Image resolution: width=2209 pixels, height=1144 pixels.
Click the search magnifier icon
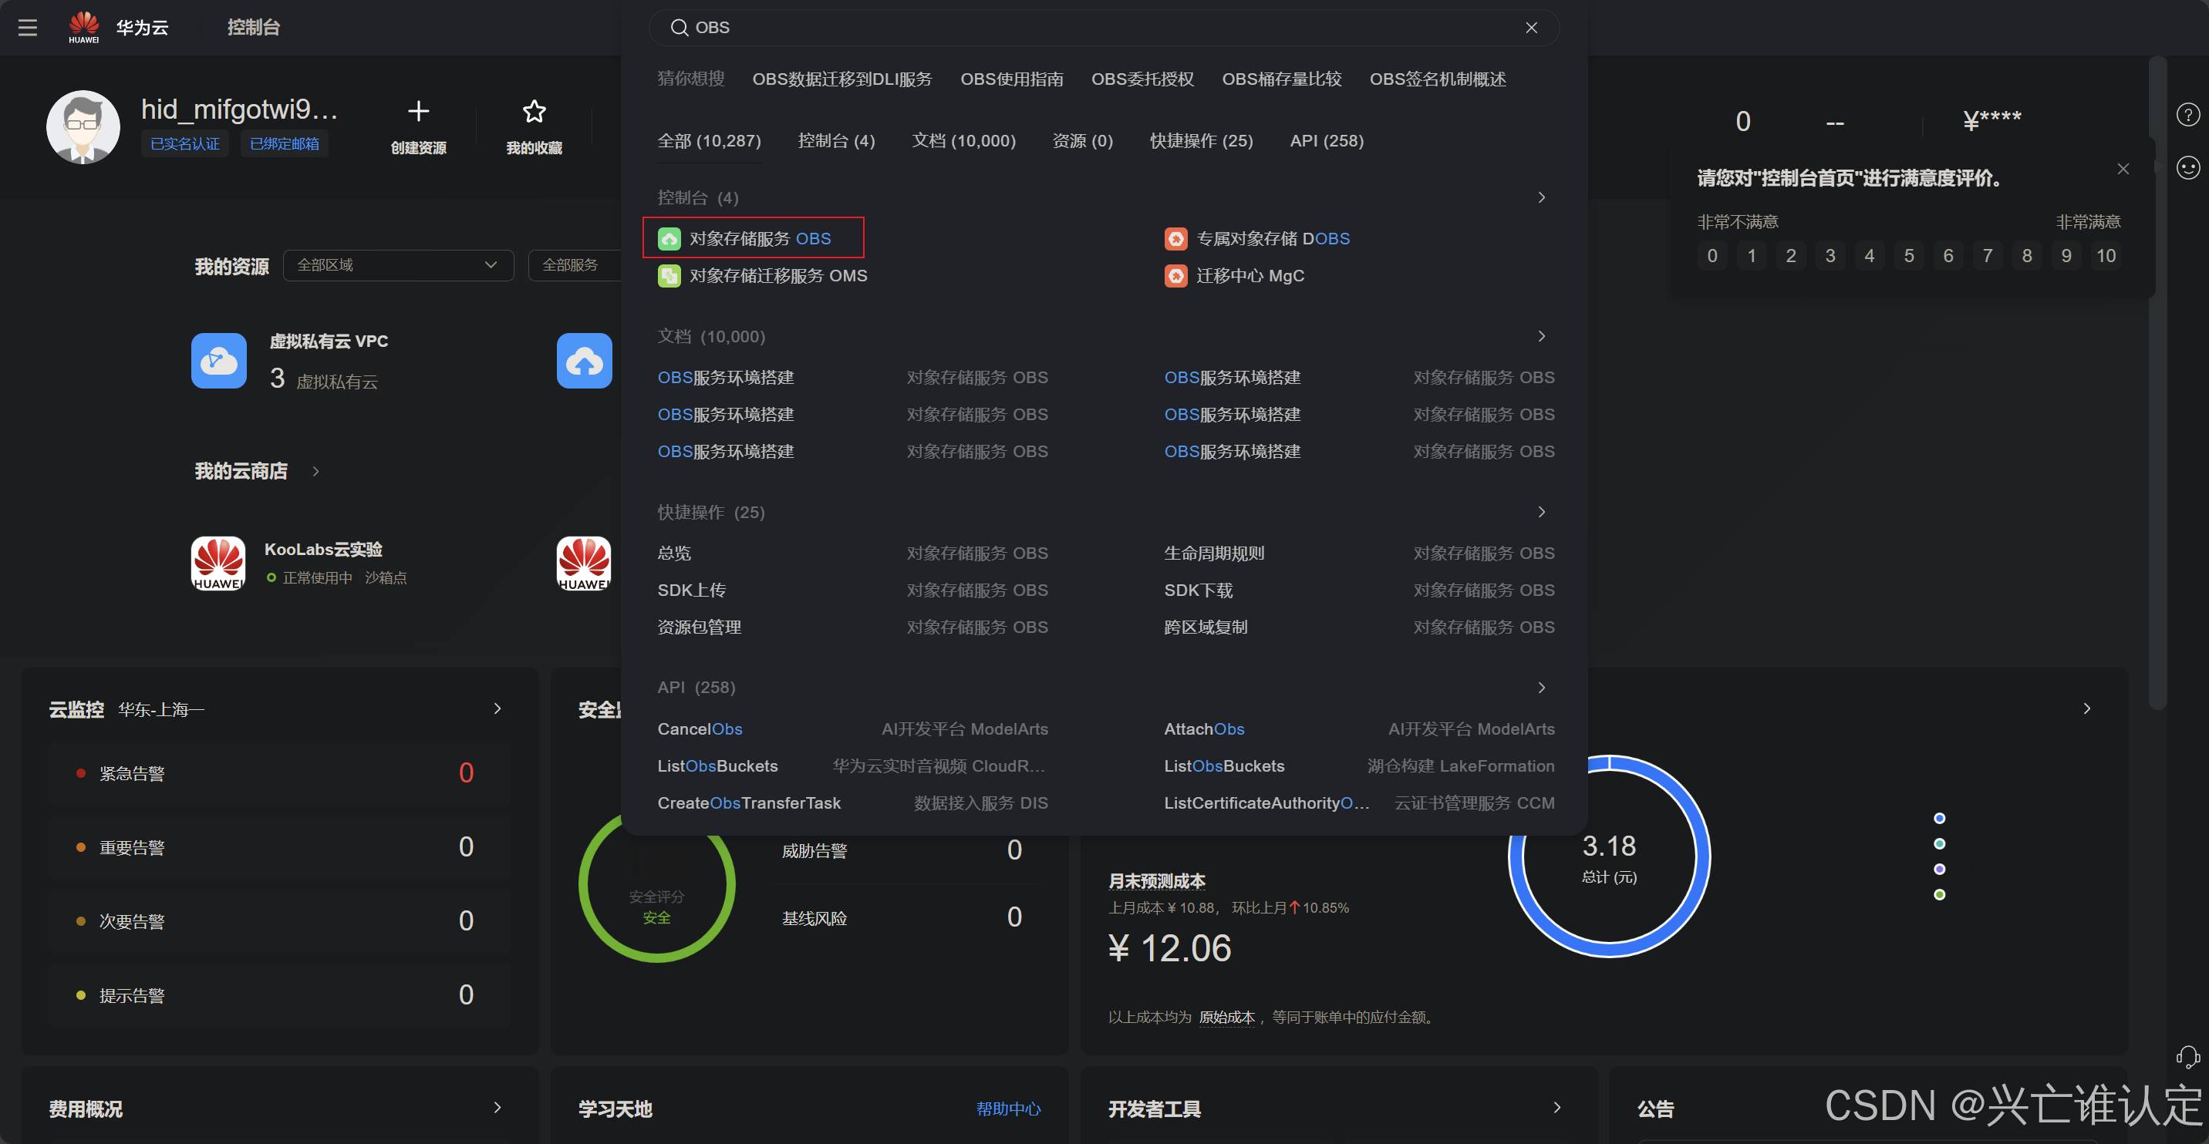pos(680,28)
